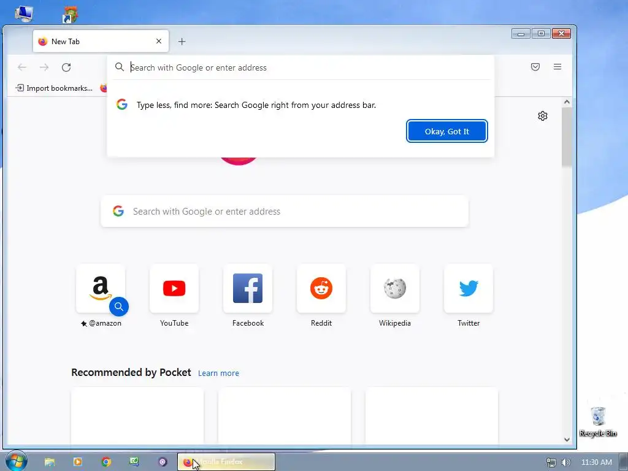Click the first Pocket recommendation card
The height and width of the screenshot is (471, 628).
pos(137,416)
